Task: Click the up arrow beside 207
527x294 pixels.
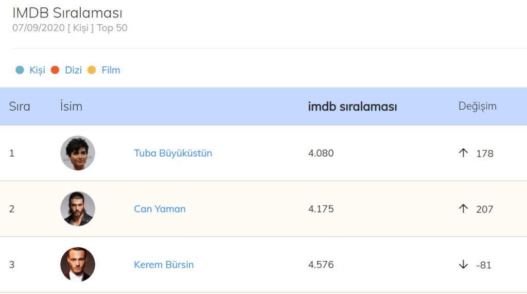Action: pos(463,209)
